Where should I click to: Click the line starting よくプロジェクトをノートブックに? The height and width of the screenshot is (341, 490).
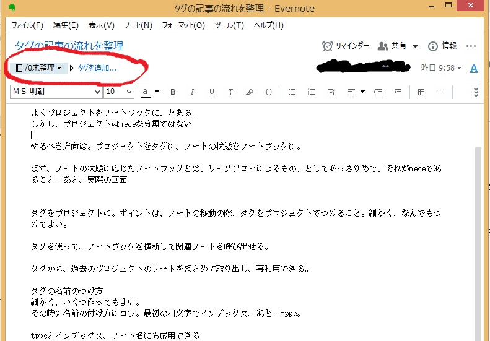[x=114, y=113]
